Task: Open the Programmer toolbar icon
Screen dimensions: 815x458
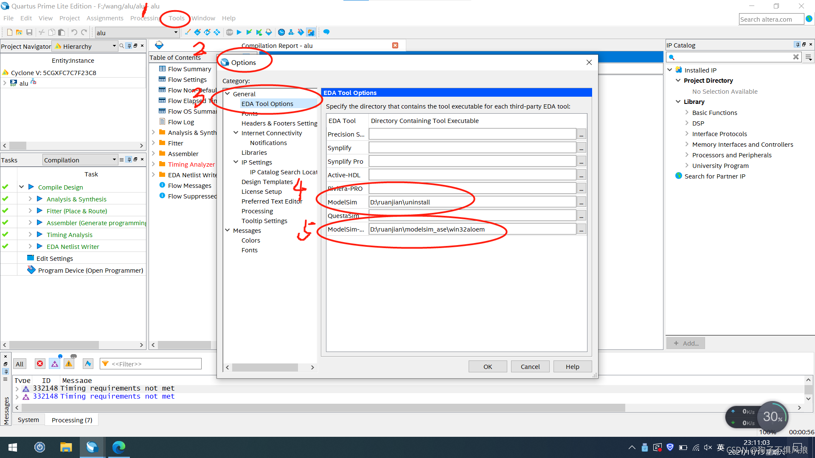Action: click(301, 32)
